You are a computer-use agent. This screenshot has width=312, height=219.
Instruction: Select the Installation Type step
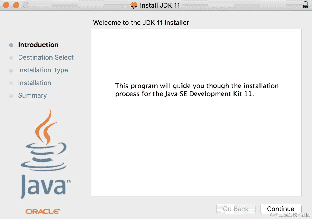(x=43, y=70)
